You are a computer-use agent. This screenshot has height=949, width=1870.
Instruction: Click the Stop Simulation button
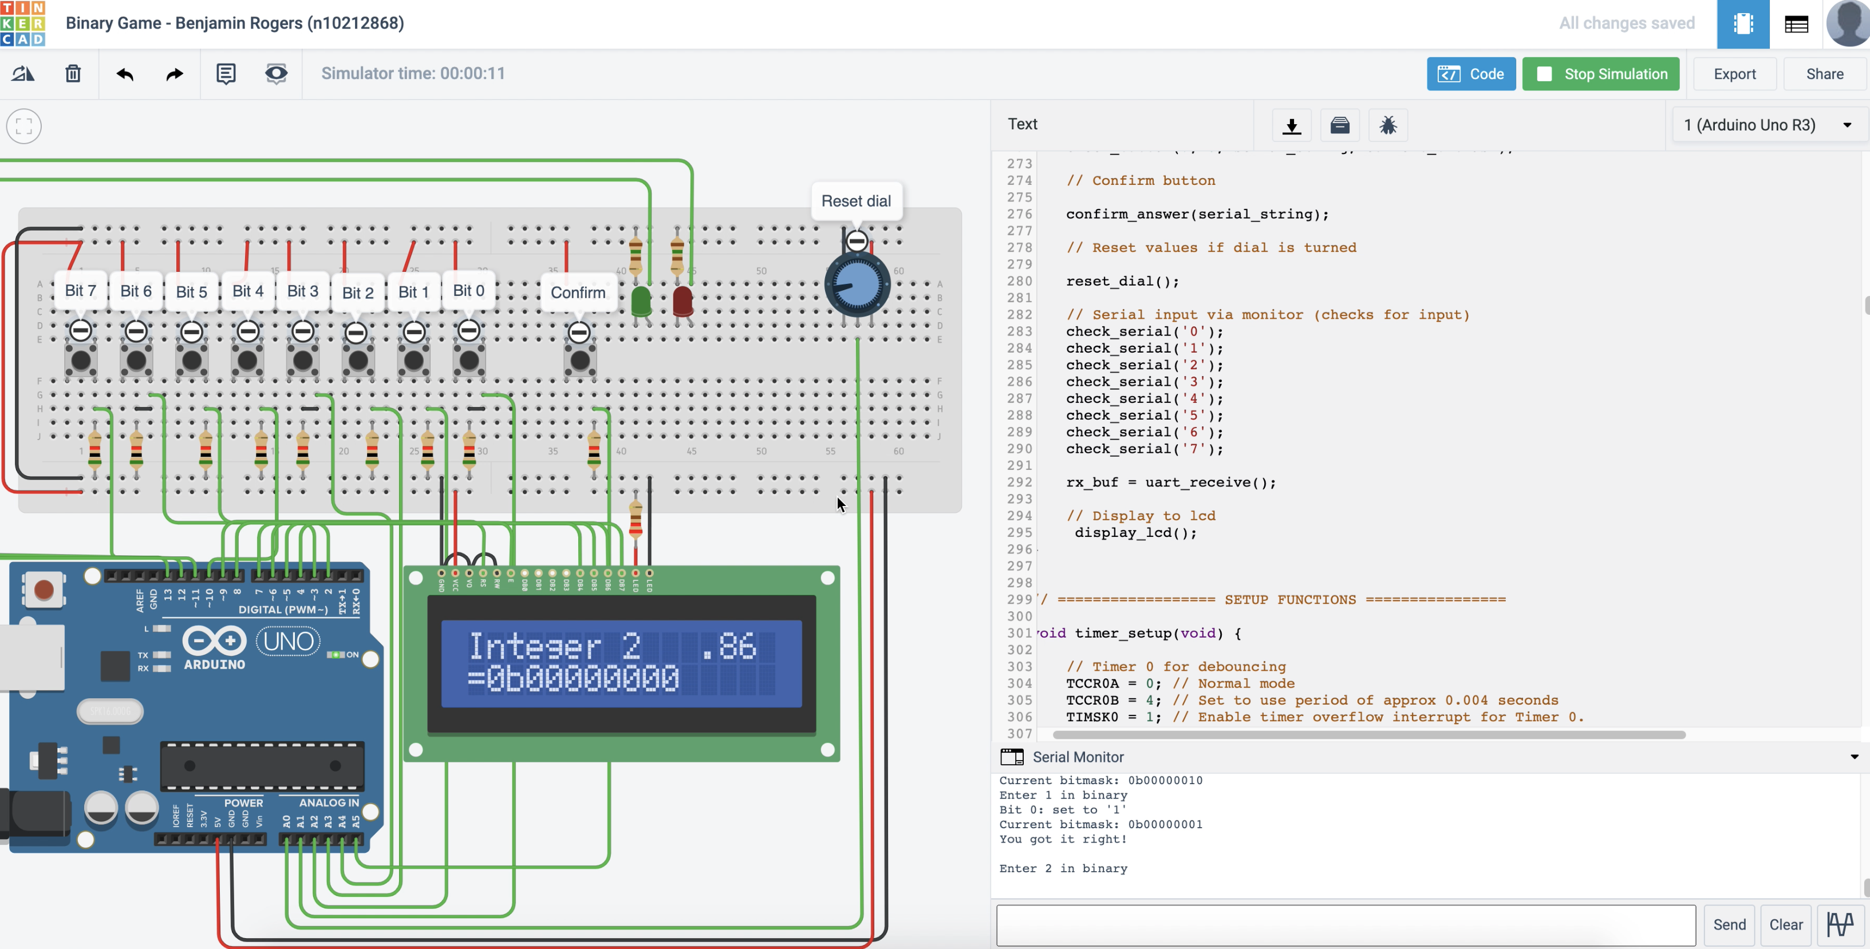coord(1601,73)
